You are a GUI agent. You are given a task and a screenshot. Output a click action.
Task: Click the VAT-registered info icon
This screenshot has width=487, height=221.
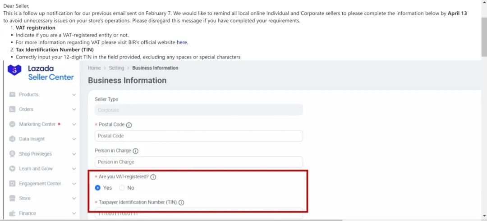pos(153,177)
